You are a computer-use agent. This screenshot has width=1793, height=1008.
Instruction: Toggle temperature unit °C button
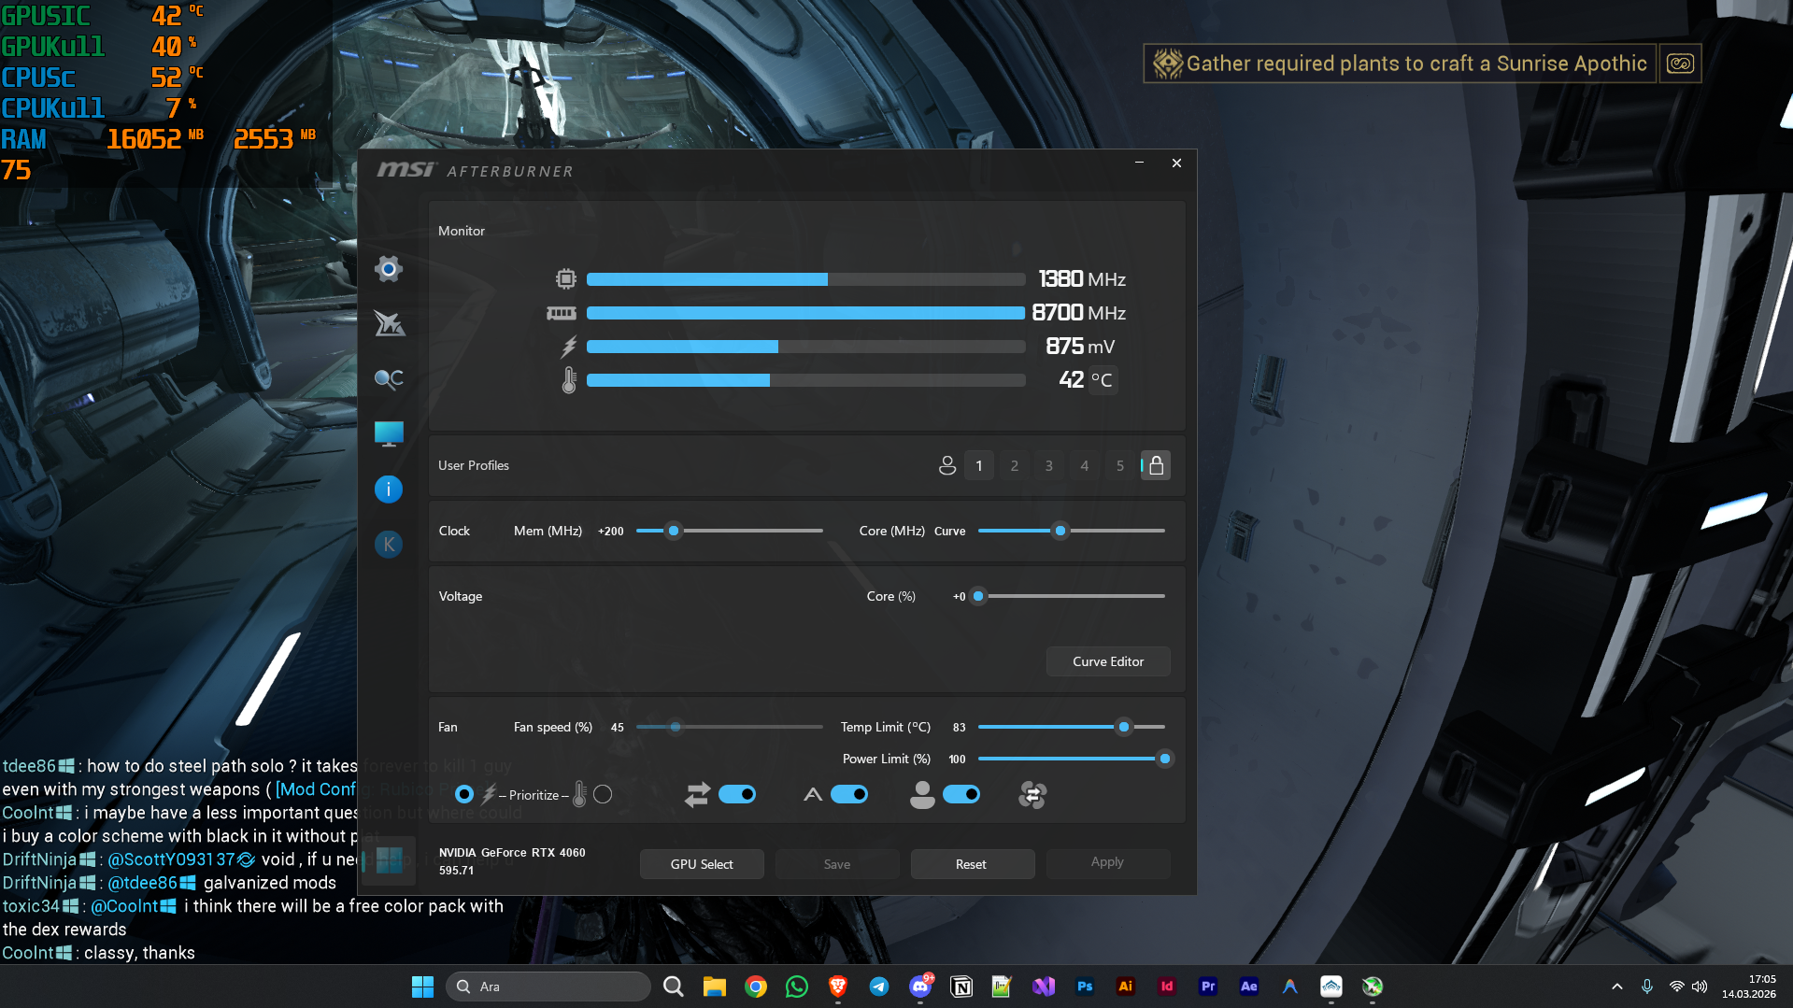tap(1103, 380)
